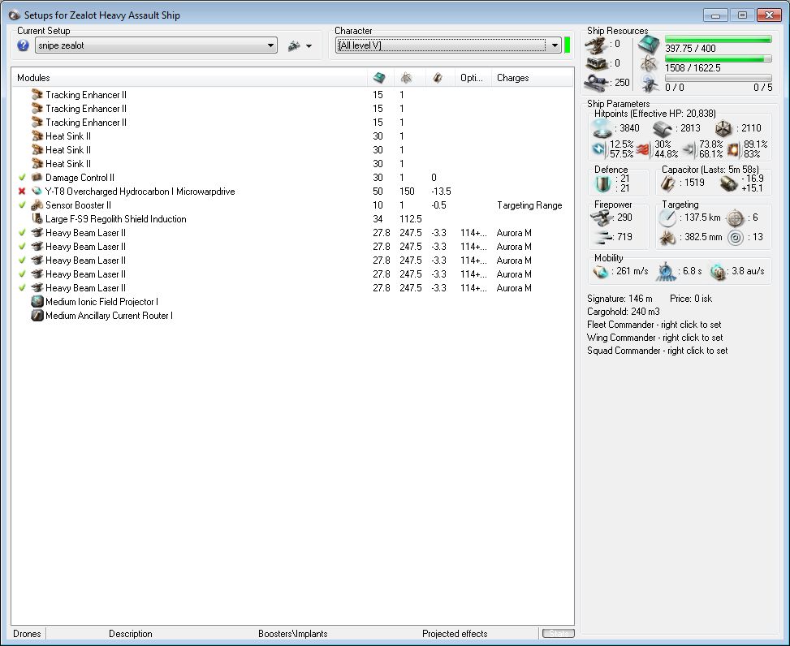This screenshot has width=790, height=646.
Task: Click Squad Commander - right click to set
Action: coord(657,351)
